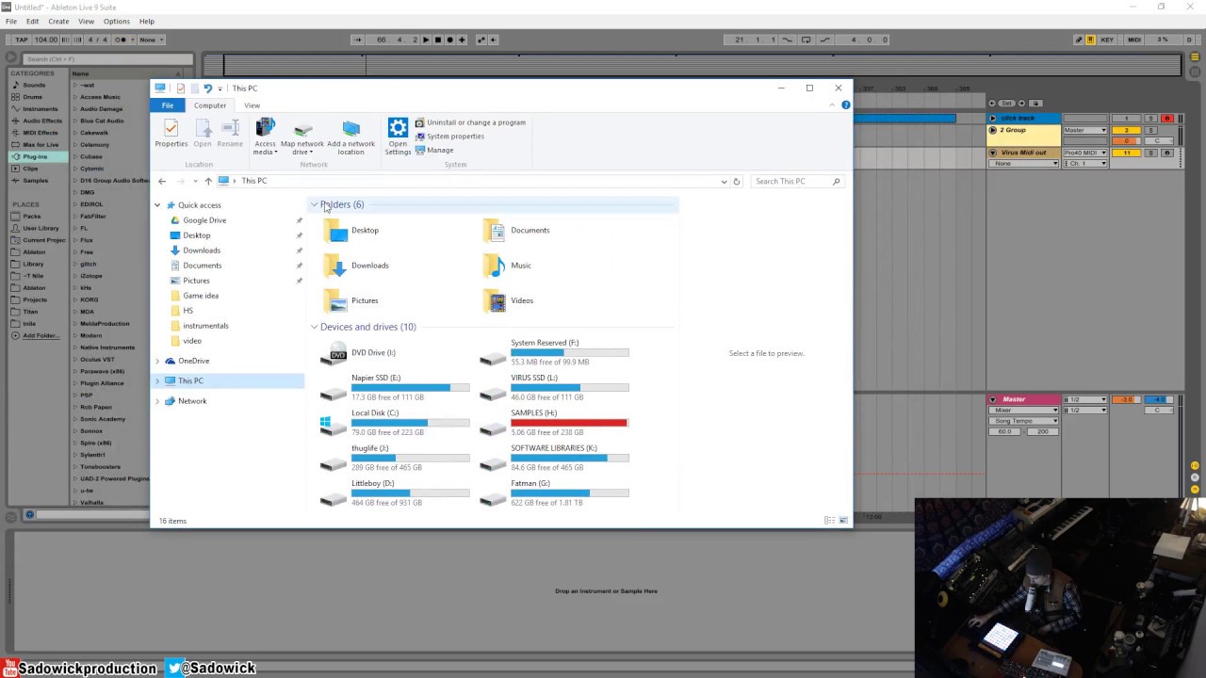Click Uninstall or change a program
The image size is (1206, 678).
pyautogui.click(x=470, y=122)
